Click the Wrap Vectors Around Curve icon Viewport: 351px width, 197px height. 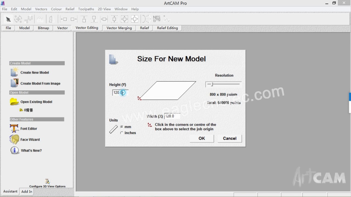pos(146,19)
